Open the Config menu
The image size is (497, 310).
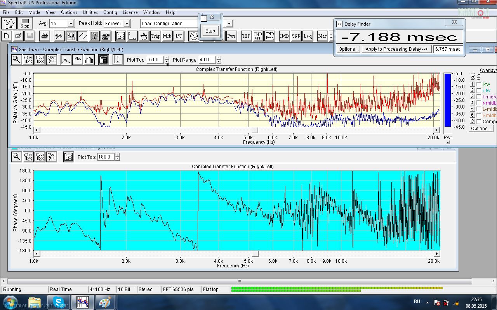(110, 12)
